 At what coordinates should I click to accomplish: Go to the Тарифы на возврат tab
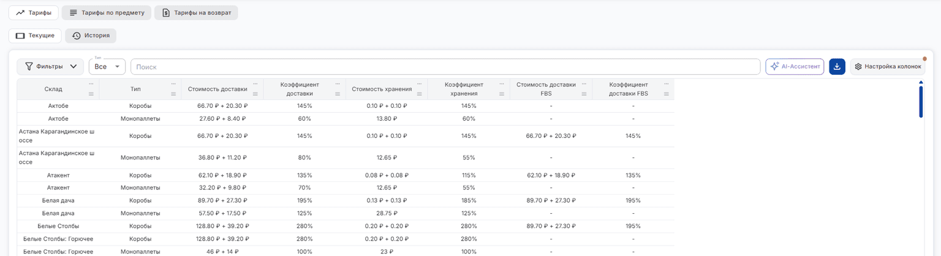pos(196,12)
